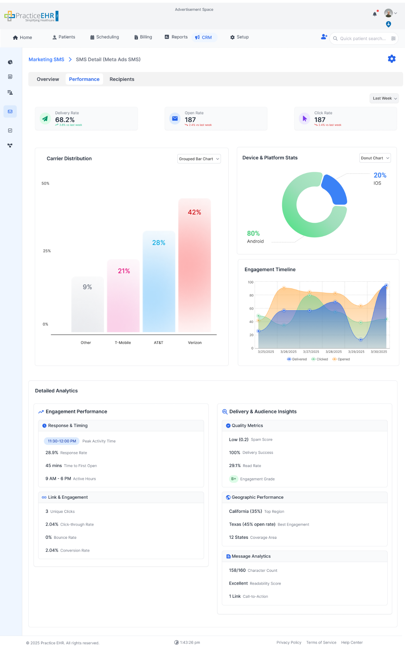Viewport: 405px width, 650px height.
Task: Click the checklist tasks sidebar icon
Action: click(x=10, y=130)
